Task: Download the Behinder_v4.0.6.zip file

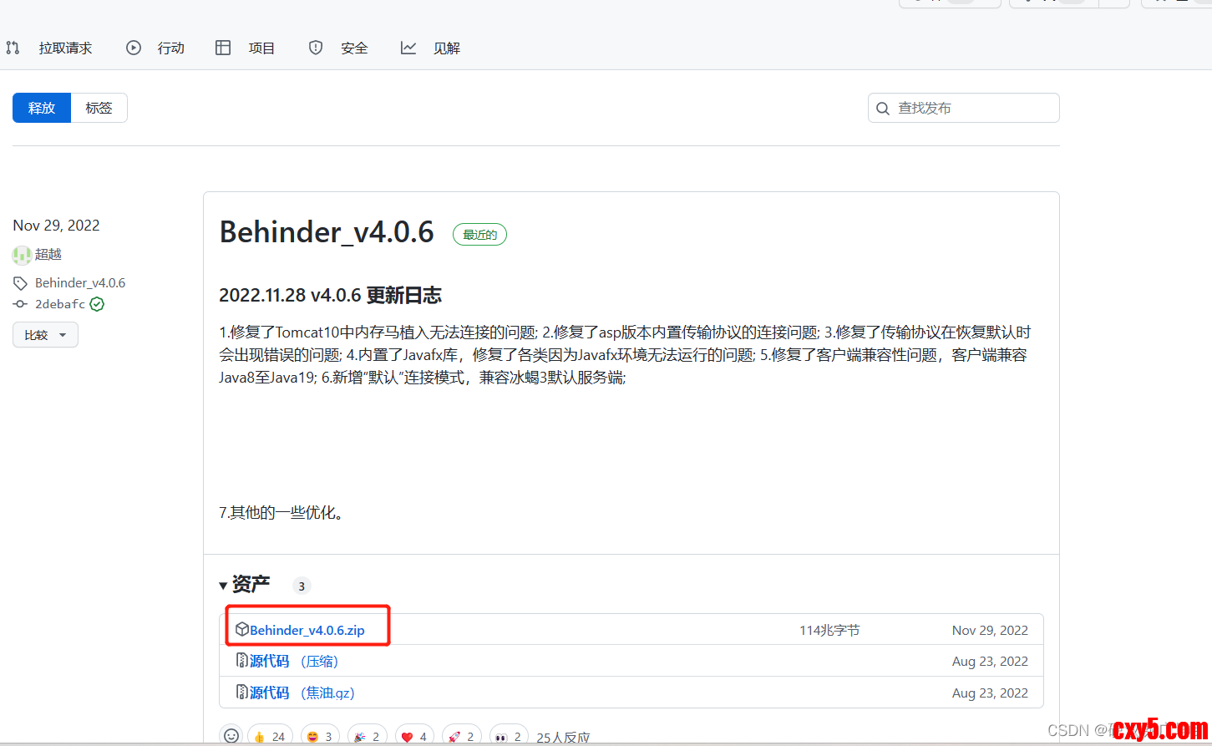Action: click(x=307, y=630)
